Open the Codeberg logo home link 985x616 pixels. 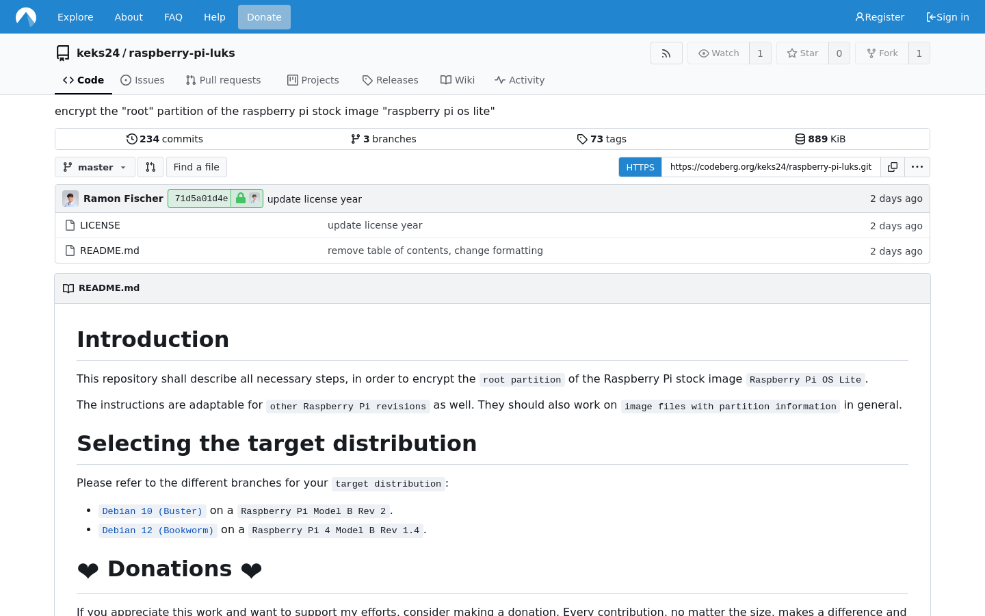click(x=26, y=17)
